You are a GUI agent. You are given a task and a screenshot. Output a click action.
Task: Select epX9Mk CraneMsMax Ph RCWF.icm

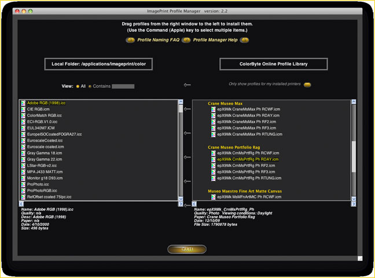pyautogui.click(x=248, y=109)
